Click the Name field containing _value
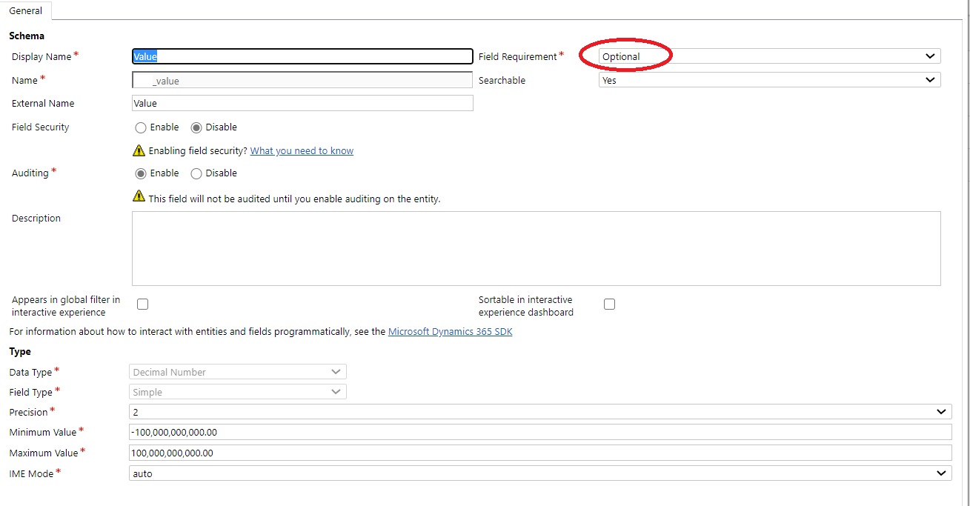Screen dimensions: 970x506 pyautogui.click(x=302, y=80)
